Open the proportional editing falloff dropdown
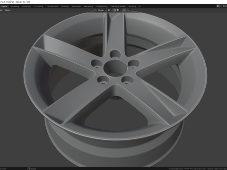Image resolution: width=227 pixels, height=170 pixels. [128, 10]
